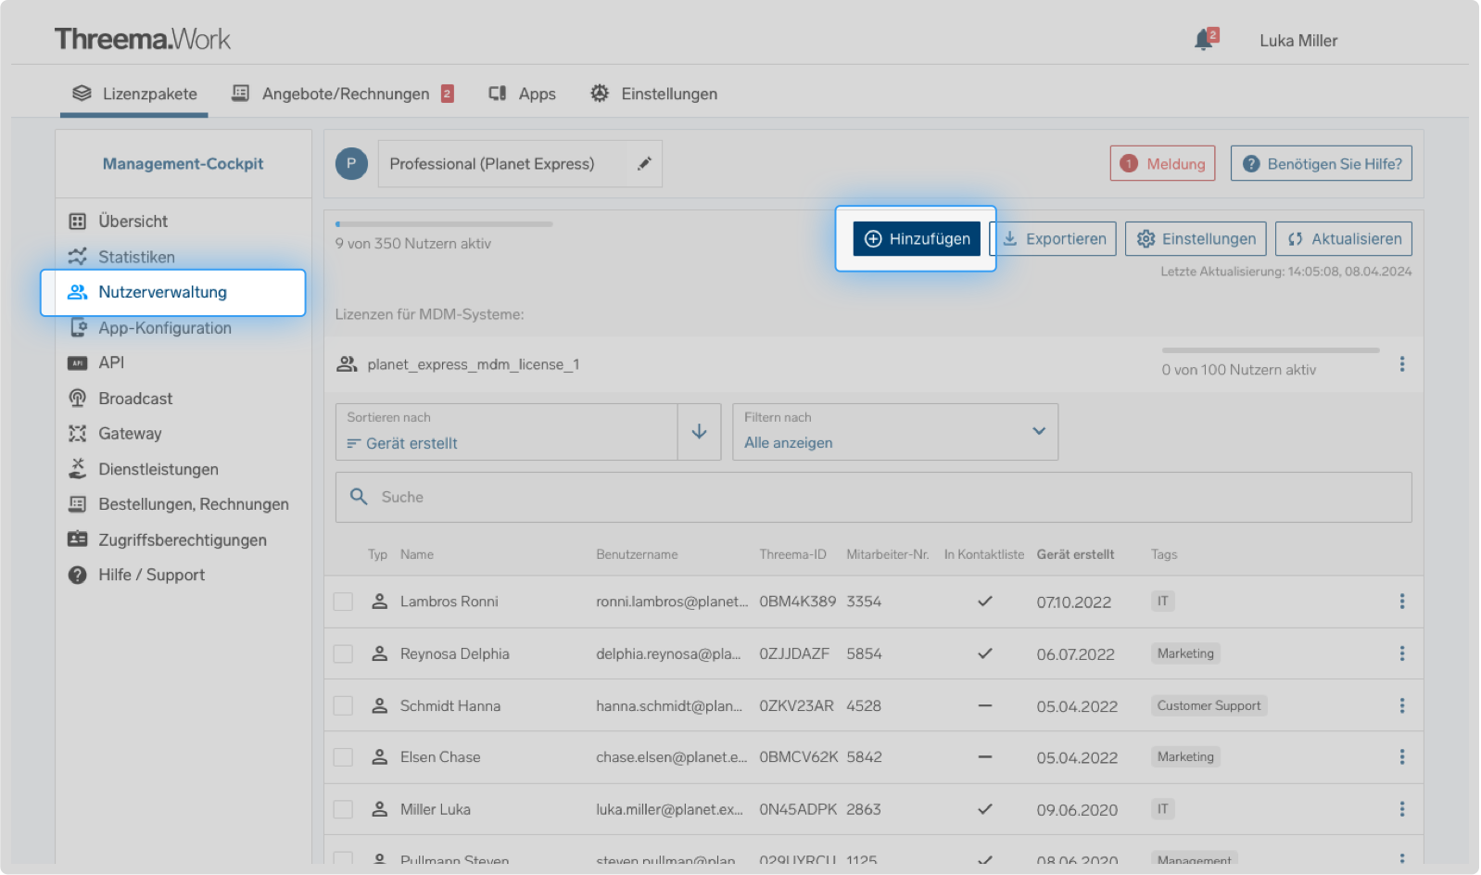The height and width of the screenshot is (875, 1481).
Task: Click the Statistiken chart icon
Action: [78, 257]
